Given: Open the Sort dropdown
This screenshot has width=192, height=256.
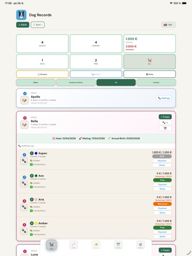Looking at the screenshot, I should (x=38, y=25).
